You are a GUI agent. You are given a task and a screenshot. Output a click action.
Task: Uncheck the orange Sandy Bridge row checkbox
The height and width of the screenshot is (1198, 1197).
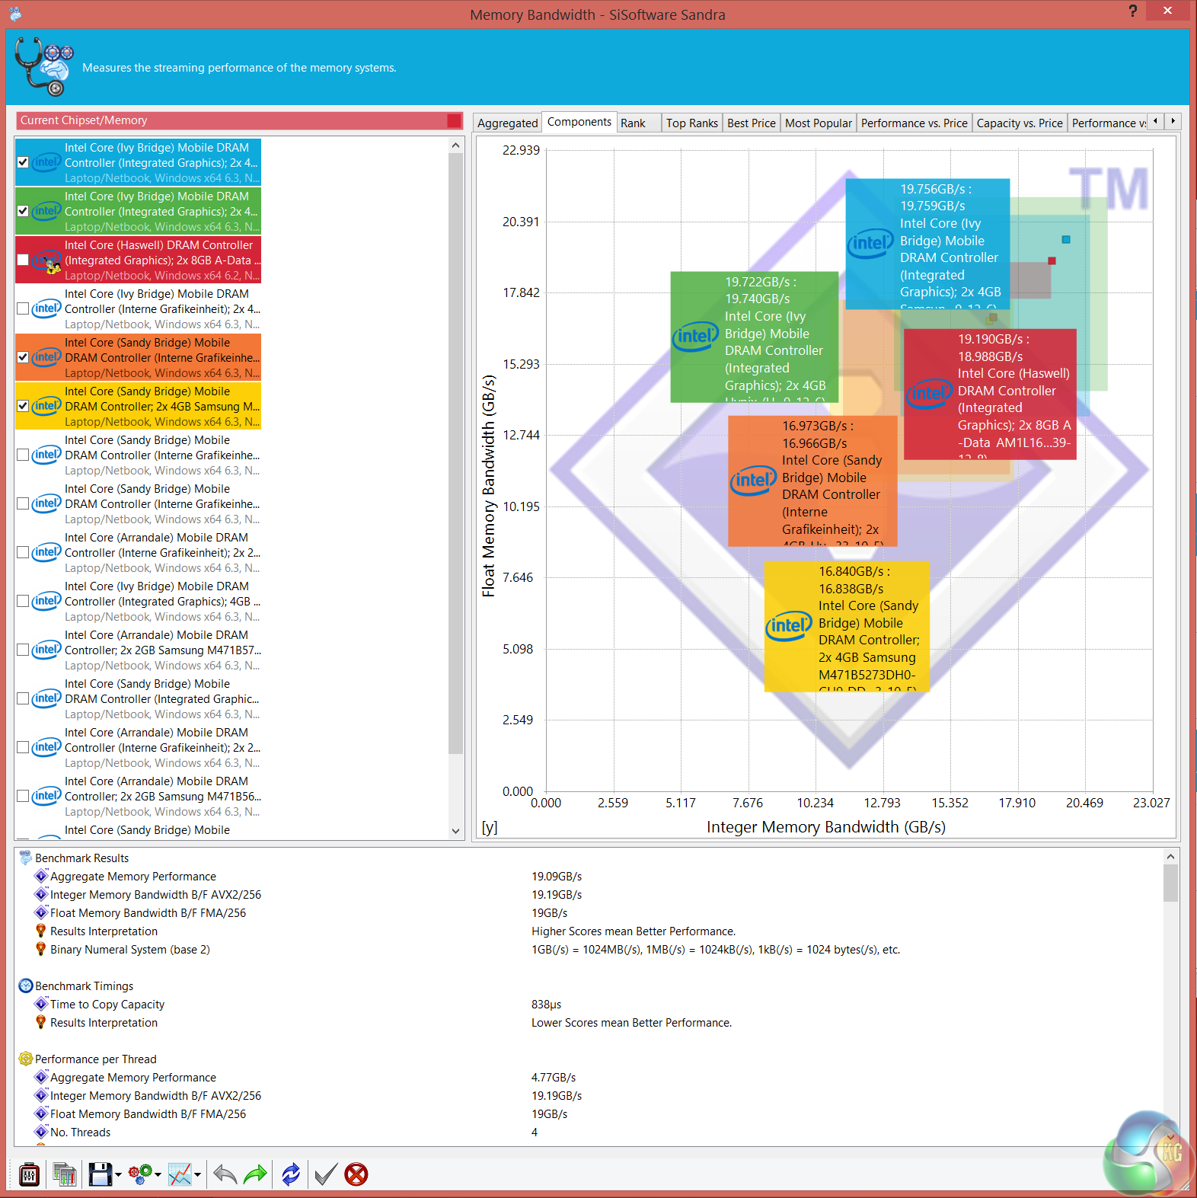coord(23,357)
